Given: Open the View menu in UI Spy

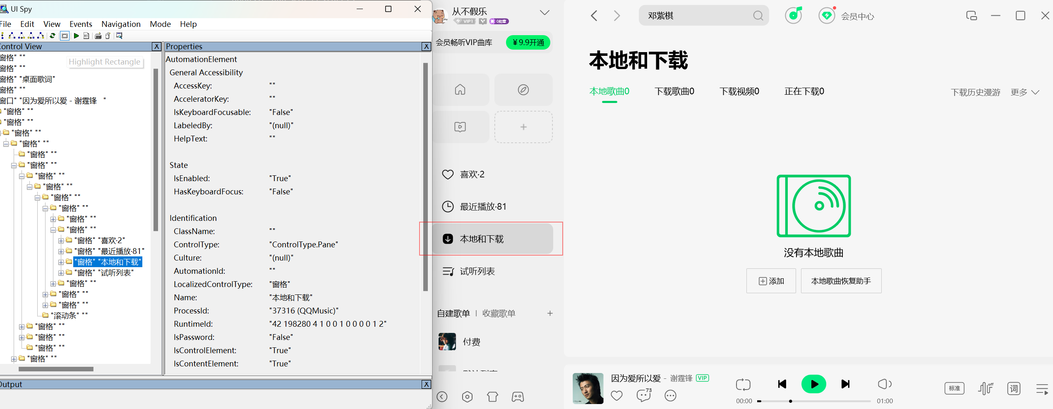Looking at the screenshot, I should (52, 24).
